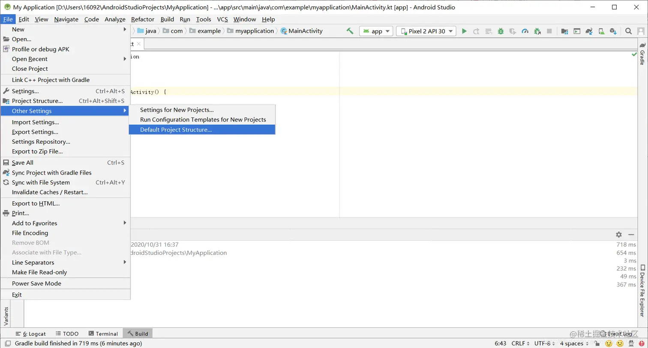This screenshot has width=648, height=348.
Task: Expand the Add to Favorites submenu
Action: coord(65,223)
